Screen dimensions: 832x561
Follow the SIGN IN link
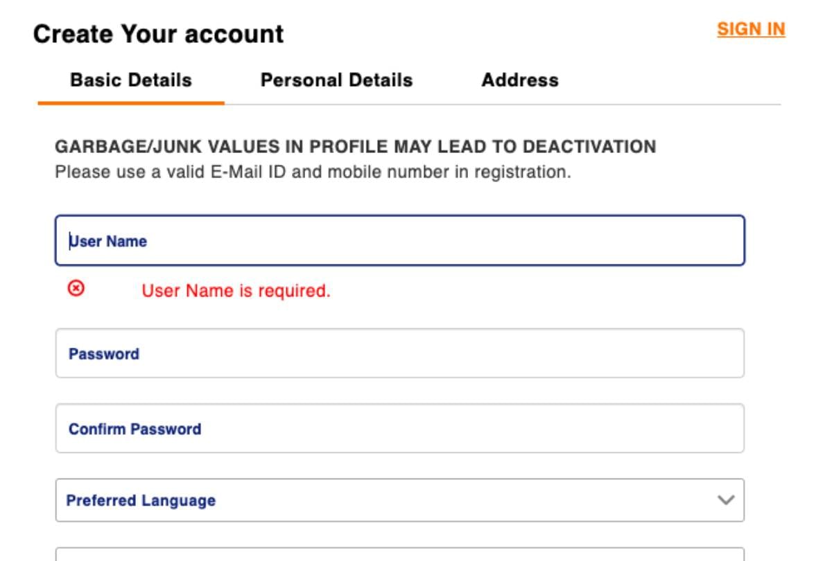pyautogui.click(x=751, y=30)
